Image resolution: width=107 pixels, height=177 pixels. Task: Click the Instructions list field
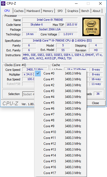pos(63,57)
